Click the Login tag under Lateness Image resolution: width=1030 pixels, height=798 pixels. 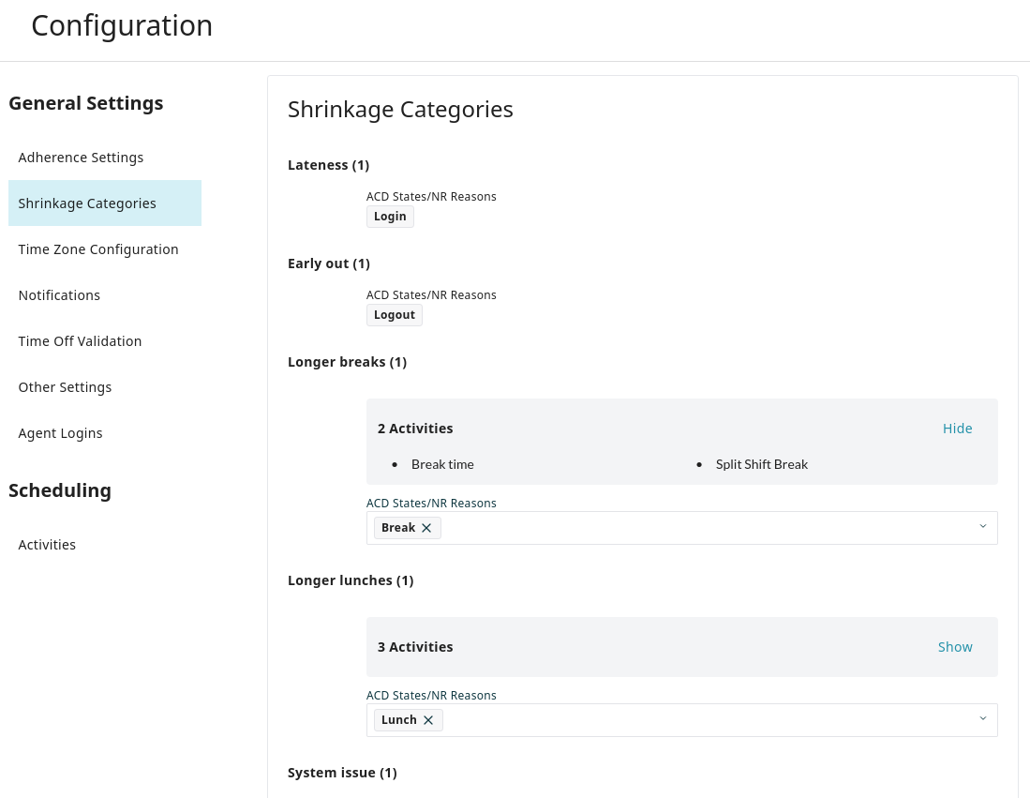pyautogui.click(x=390, y=217)
